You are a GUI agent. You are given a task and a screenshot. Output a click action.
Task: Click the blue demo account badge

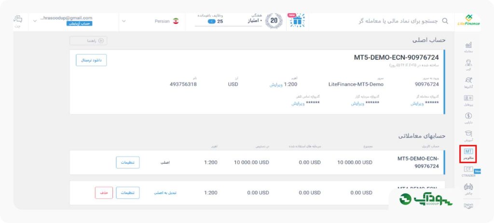click(x=80, y=24)
